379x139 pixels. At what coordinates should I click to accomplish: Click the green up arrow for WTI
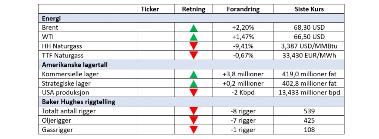pyautogui.click(x=194, y=37)
